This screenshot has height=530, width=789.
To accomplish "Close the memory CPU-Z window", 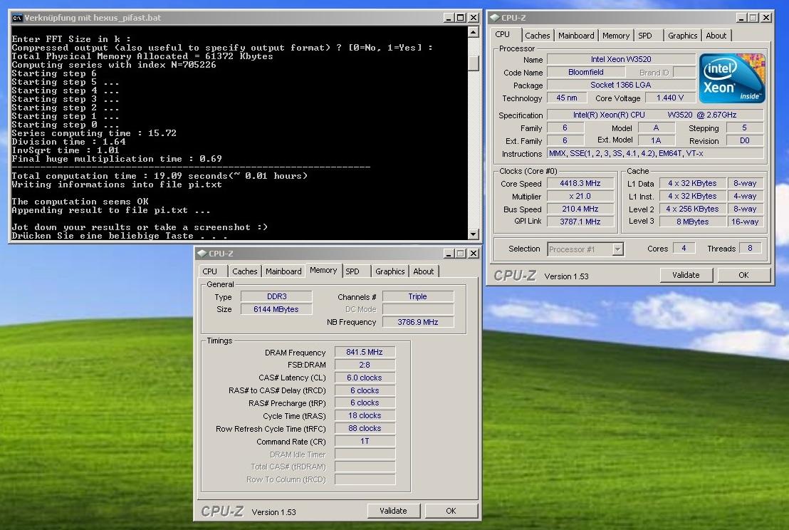I will 474,253.
